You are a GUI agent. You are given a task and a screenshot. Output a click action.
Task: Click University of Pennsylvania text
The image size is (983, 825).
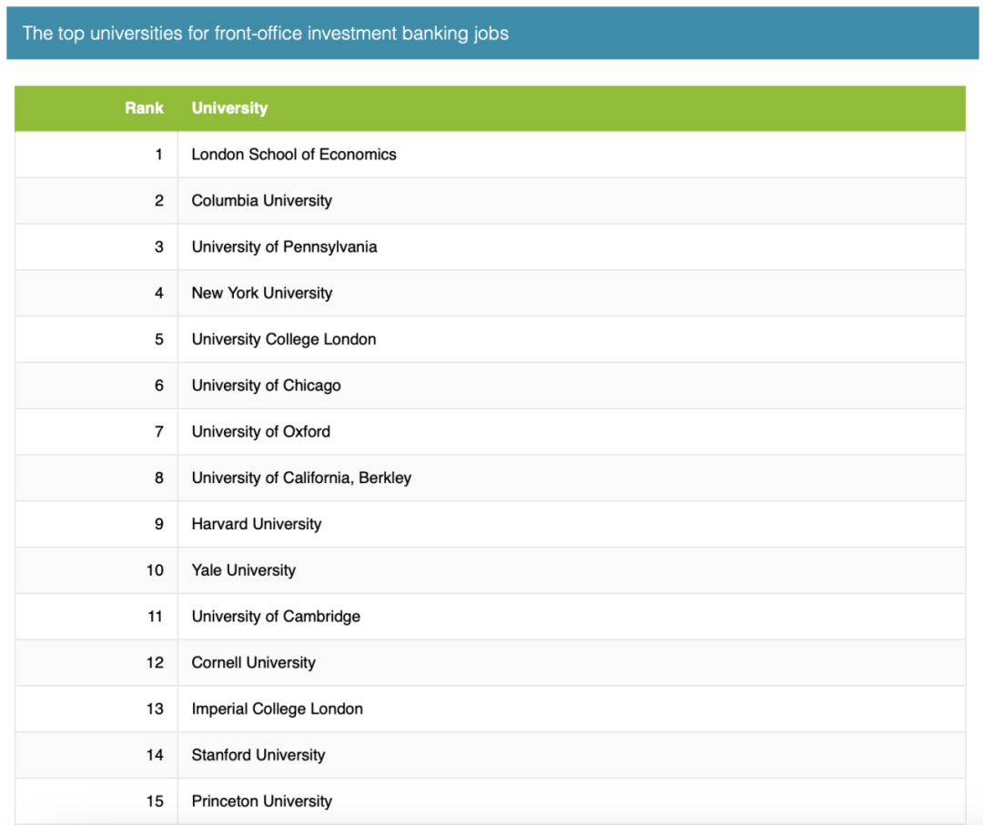(x=284, y=246)
